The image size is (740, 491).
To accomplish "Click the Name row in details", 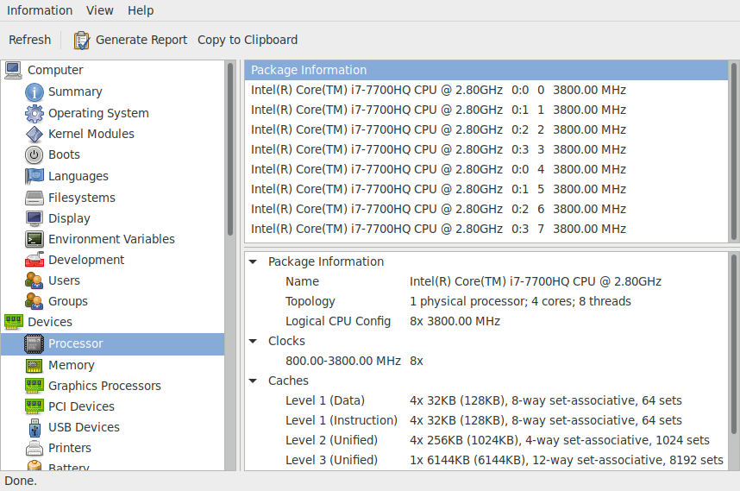I will click(x=486, y=281).
